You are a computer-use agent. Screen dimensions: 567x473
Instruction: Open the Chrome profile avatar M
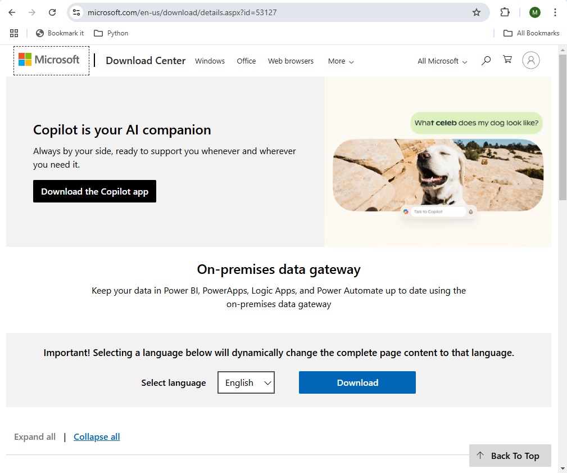pyautogui.click(x=534, y=12)
